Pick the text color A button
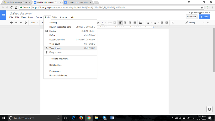This screenshot has height=121, width=215. point(103,23)
